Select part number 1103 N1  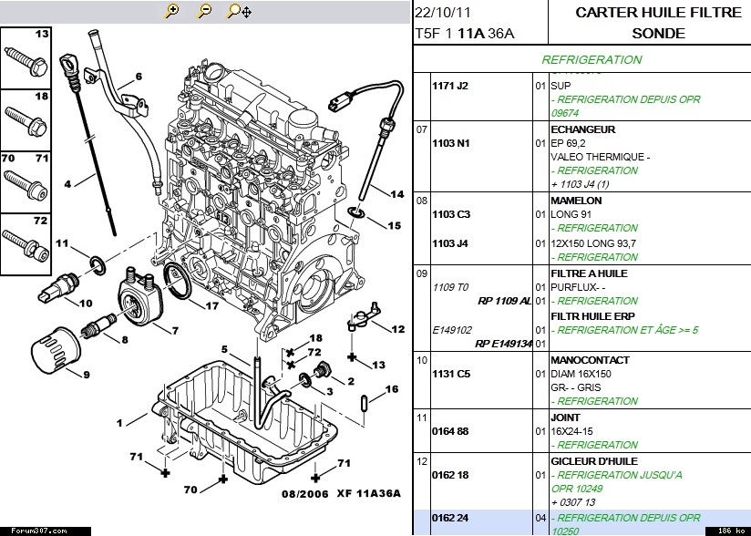point(450,143)
